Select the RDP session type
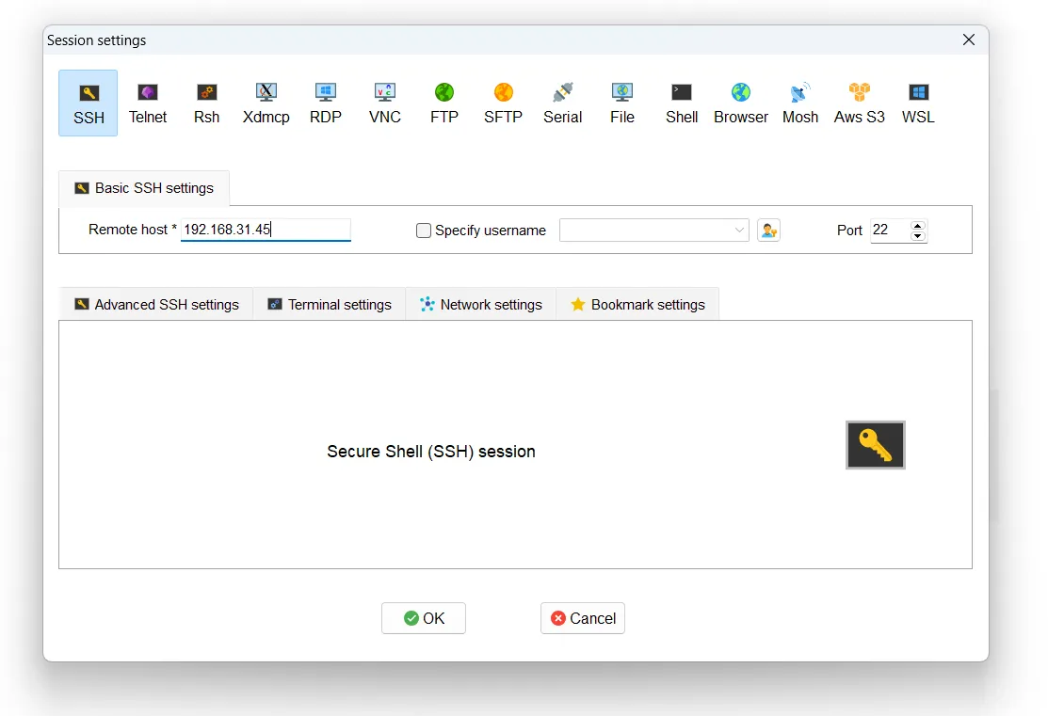Viewport: 1048px width, 716px height. tap(326, 103)
